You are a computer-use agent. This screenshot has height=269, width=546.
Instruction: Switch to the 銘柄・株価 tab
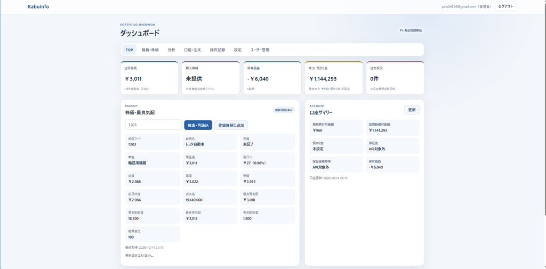coord(150,50)
